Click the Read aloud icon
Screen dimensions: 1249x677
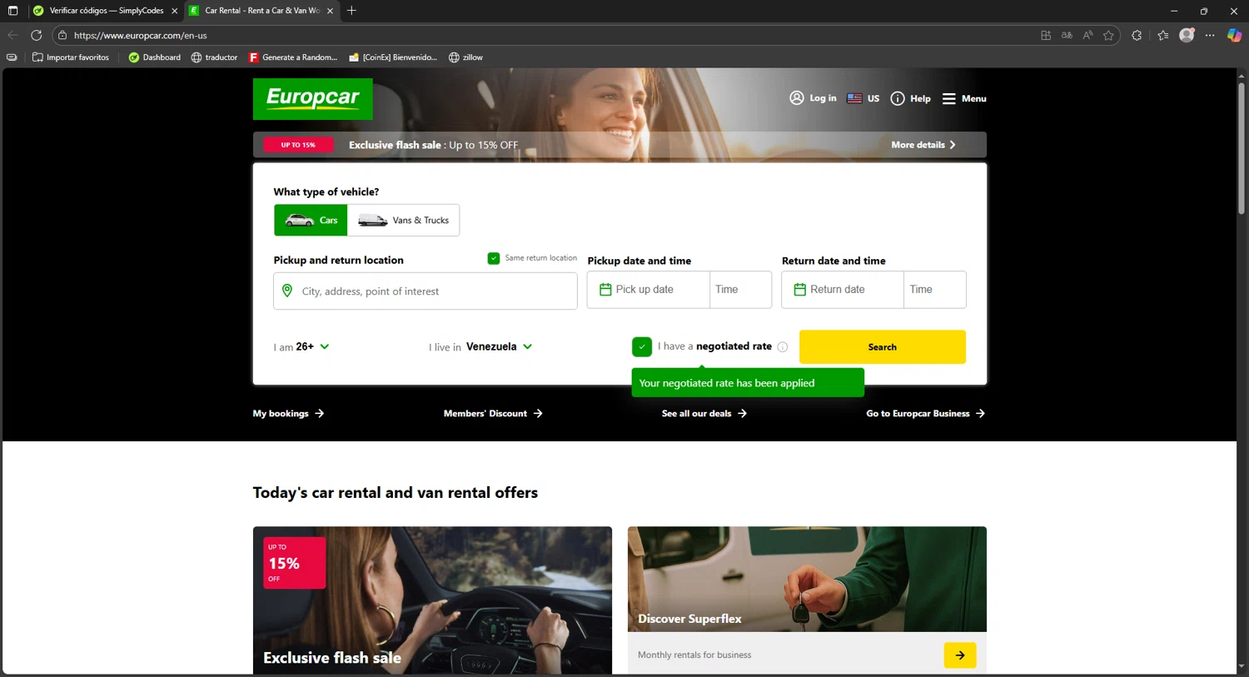(x=1087, y=35)
